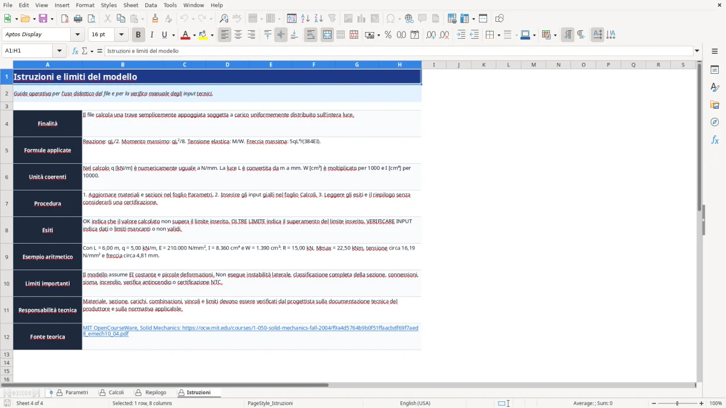The width and height of the screenshot is (726, 408).
Task: Click Sort Ascending icon
Action: point(305,19)
